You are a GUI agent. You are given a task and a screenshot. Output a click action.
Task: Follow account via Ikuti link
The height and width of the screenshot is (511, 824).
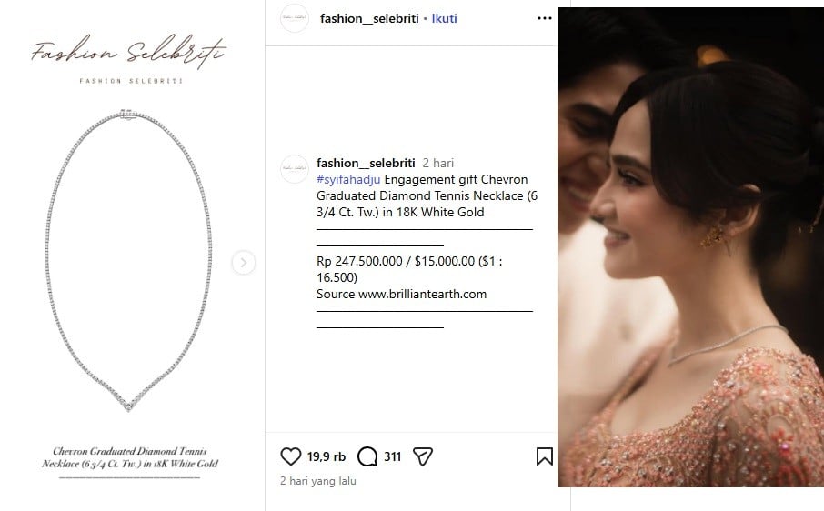click(x=444, y=18)
